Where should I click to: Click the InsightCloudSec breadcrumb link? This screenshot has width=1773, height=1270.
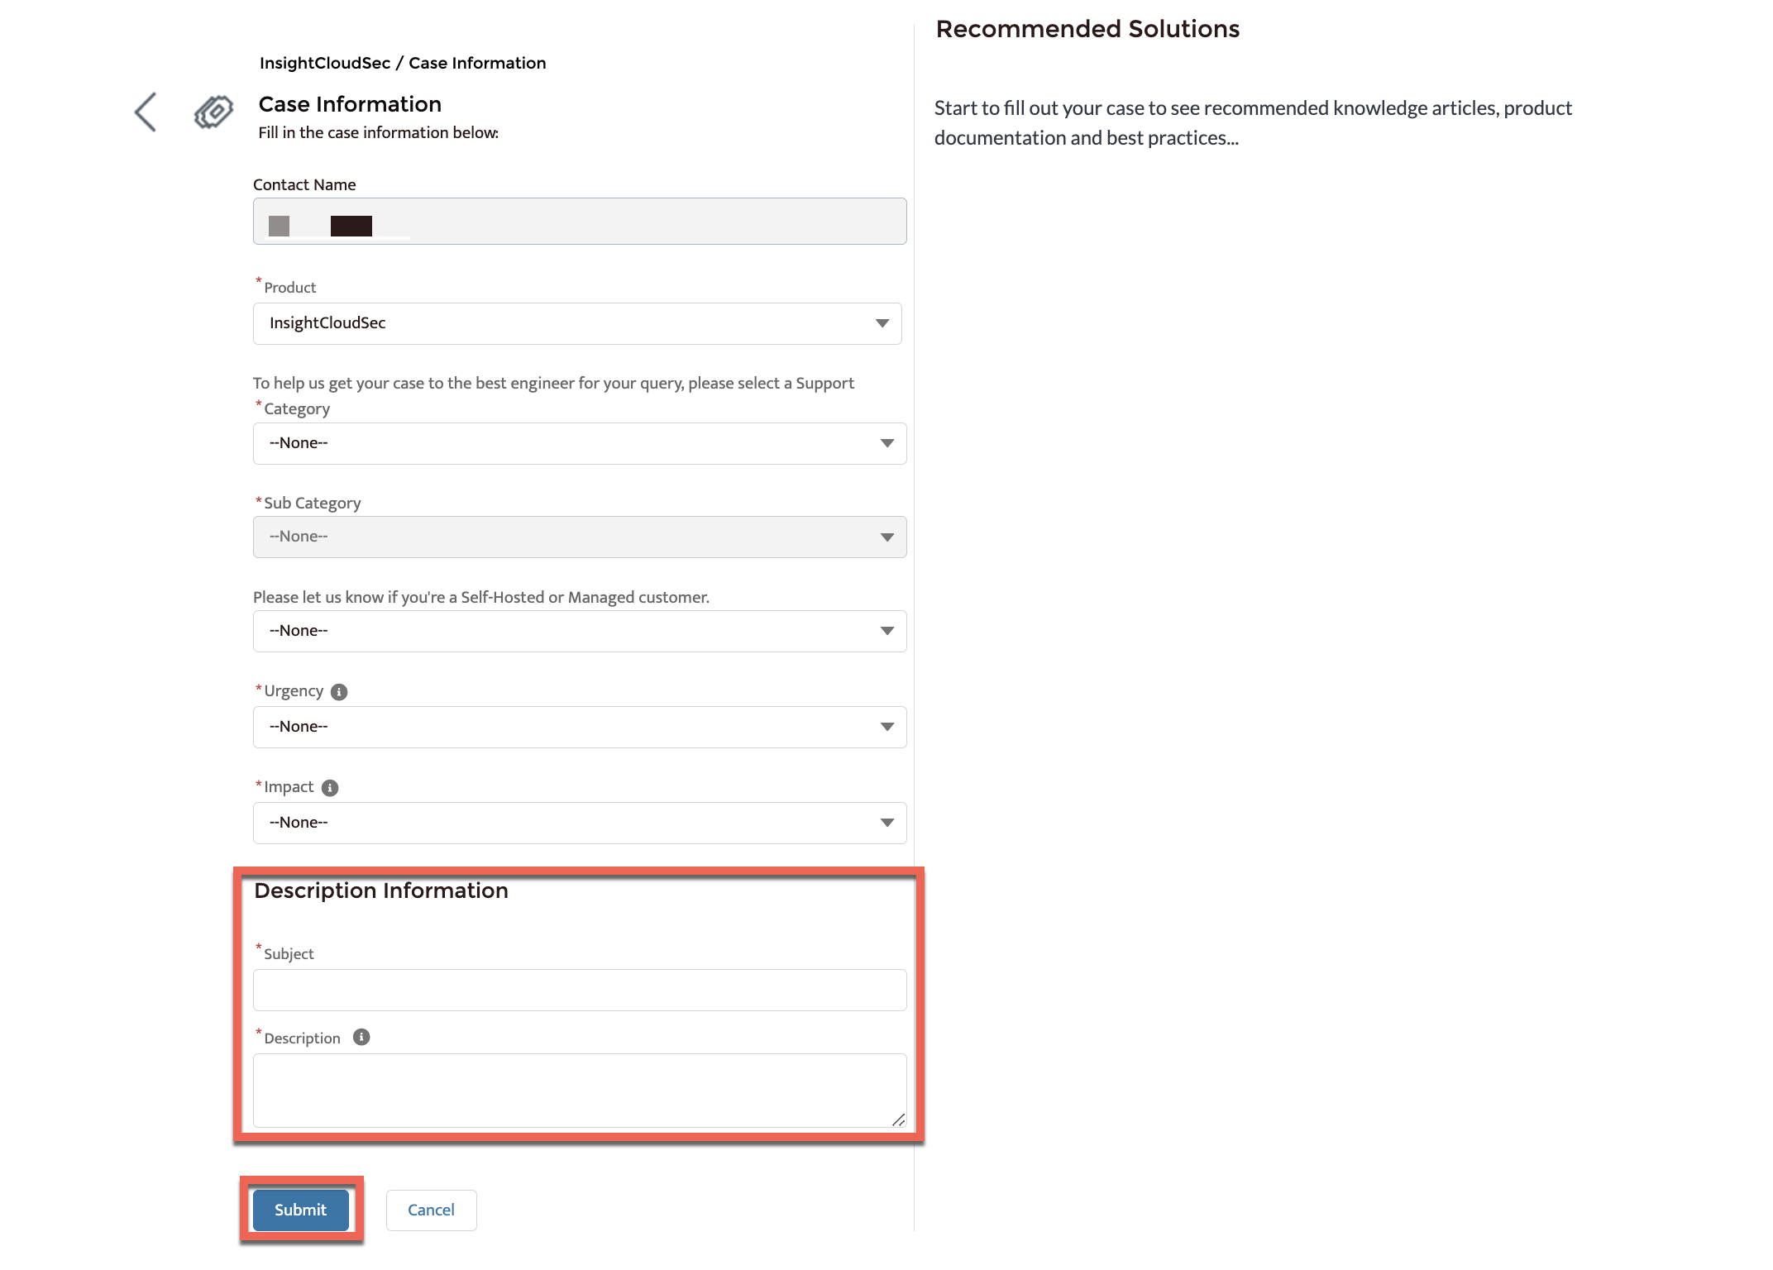coord(324,64)
